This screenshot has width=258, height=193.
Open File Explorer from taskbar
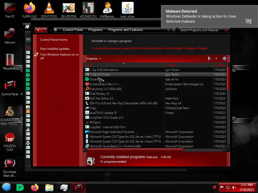49,187
